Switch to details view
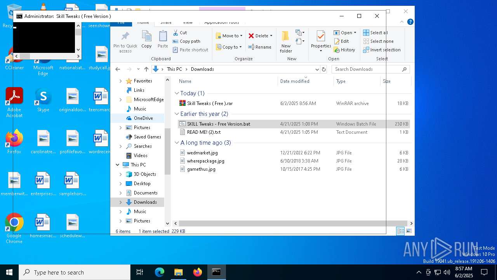Image resolution: width=497 pixels, height=280 pixels. point(400,231)
